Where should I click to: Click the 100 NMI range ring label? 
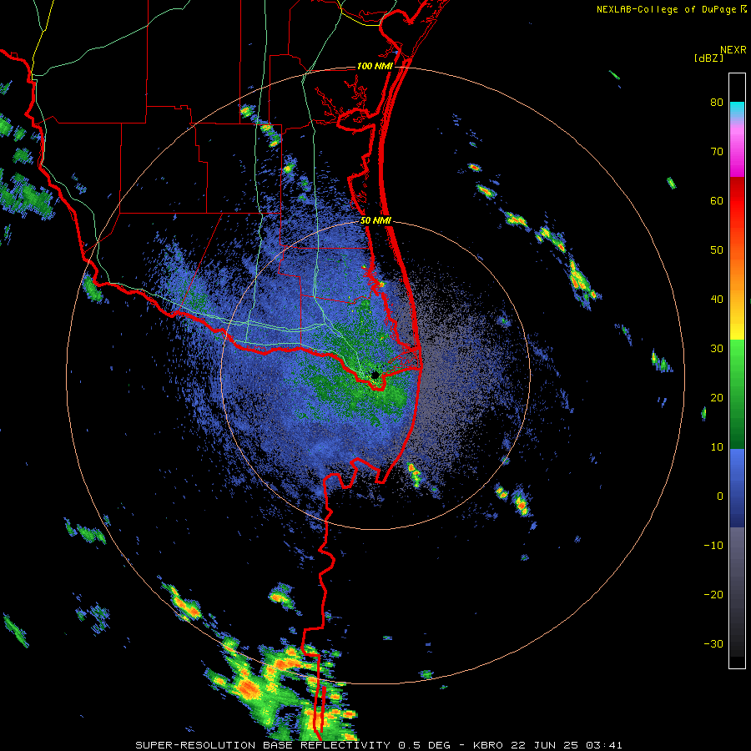point(375,66)
